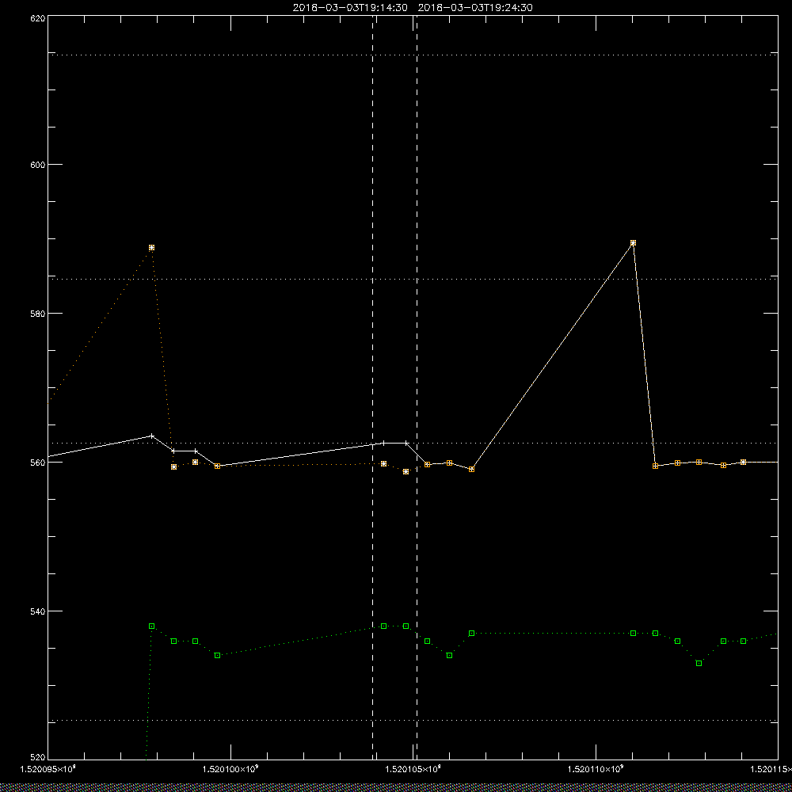The image size is (792, 792).
Task: Click the 620 label on the y-axis
Action: point(38,18)
